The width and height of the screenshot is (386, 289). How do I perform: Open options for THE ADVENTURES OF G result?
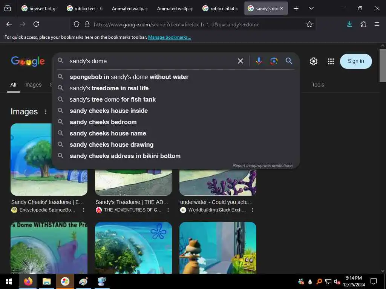(168, 210)
